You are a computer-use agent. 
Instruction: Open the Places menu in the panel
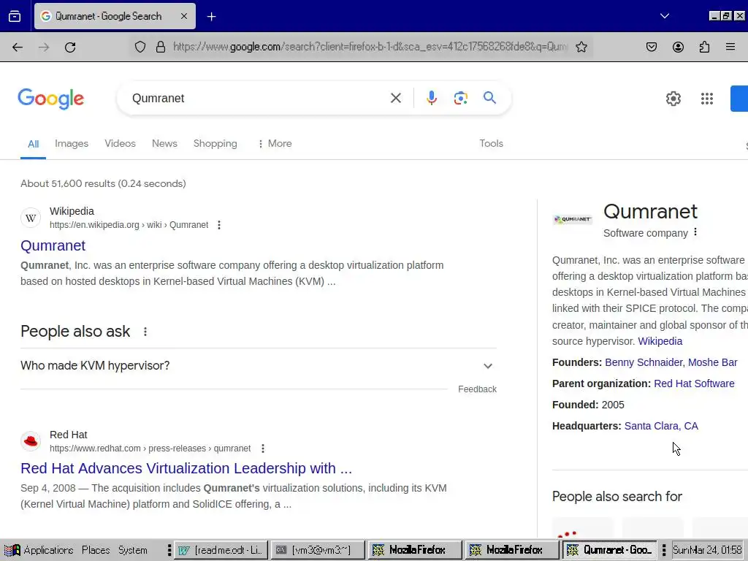(x=96, y=550)
